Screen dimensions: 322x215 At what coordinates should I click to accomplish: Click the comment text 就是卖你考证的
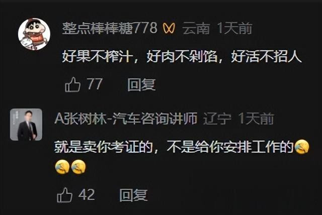click(x=103, y=147)
